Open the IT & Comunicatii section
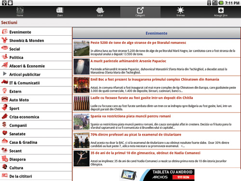The height and width of the screenshot is (181, 241). tap(36, 83)
